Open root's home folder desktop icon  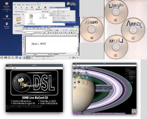[x=7, y=4]
